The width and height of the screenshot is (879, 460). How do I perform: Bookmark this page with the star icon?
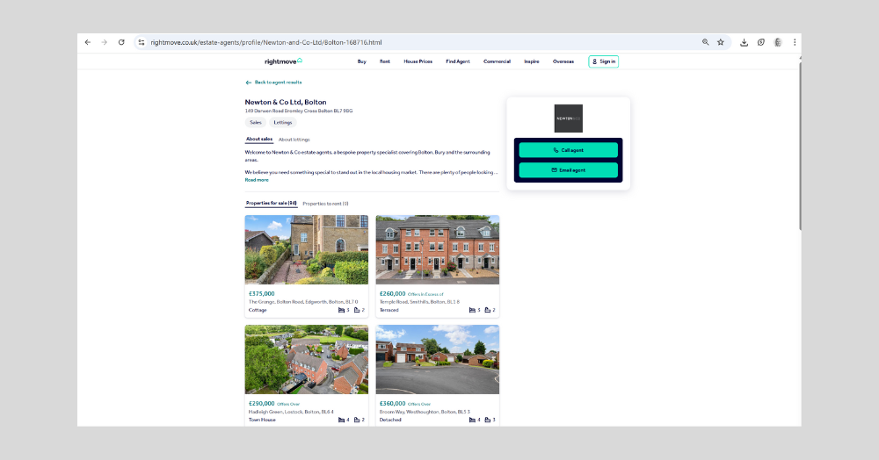click(x=720, y=42)
